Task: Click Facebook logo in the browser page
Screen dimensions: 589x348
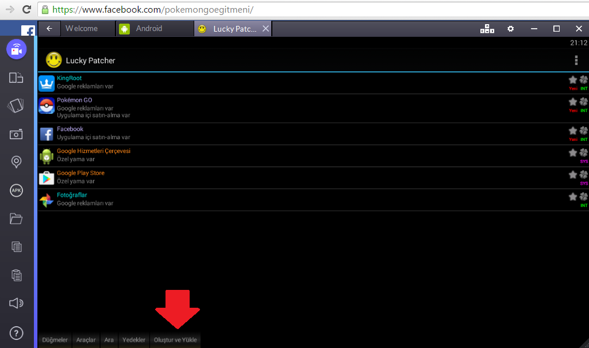Action: coord(28,30)
